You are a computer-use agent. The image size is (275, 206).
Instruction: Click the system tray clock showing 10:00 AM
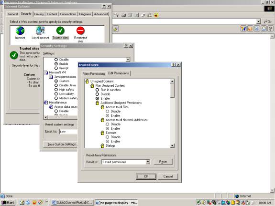point(264,203)
